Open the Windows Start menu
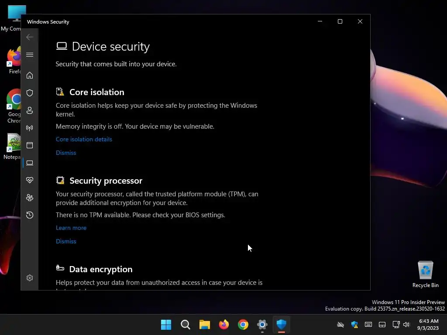The height and width of the screenshot is (335, 447). (166, 325)
